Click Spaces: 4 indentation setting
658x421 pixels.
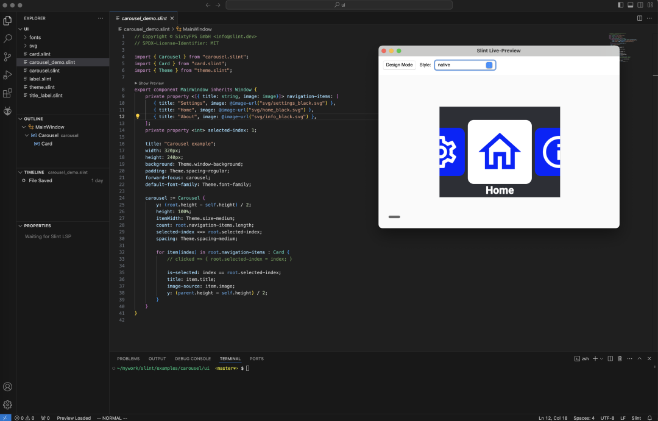point(584,417)
